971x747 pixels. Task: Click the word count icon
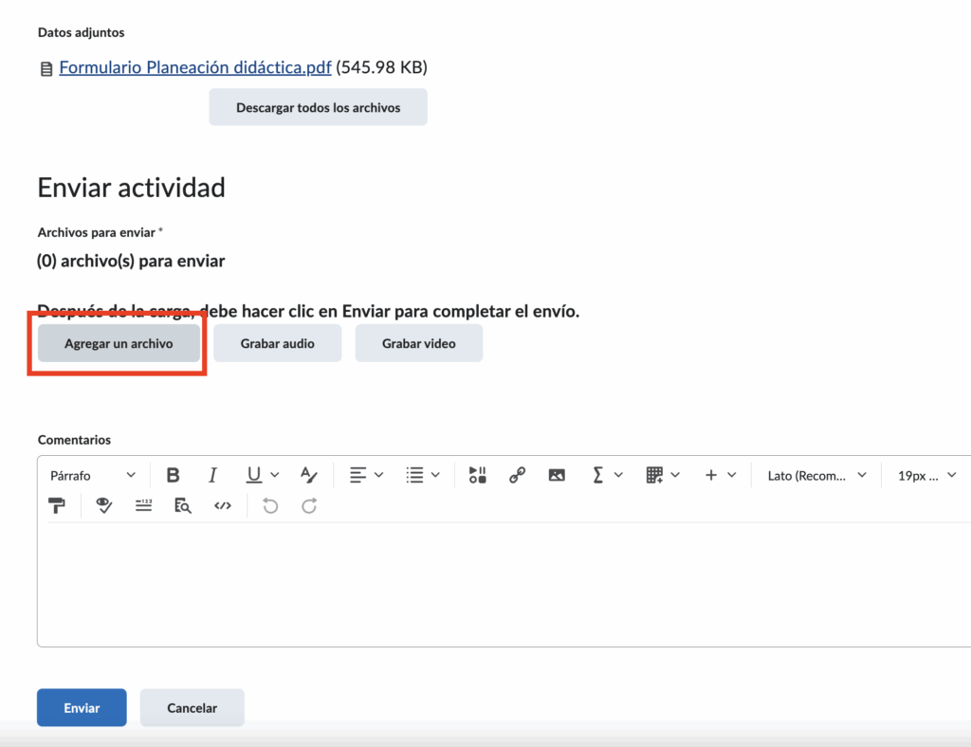pos(143,506)
